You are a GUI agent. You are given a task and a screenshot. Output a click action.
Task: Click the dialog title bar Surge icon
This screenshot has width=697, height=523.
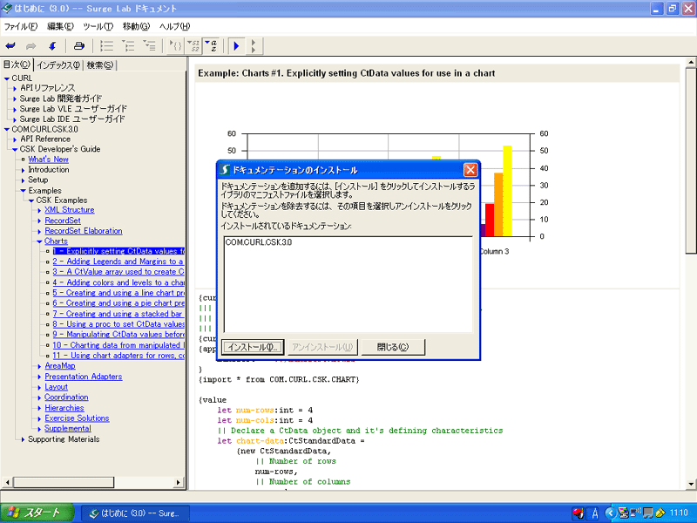pos(225,170)
